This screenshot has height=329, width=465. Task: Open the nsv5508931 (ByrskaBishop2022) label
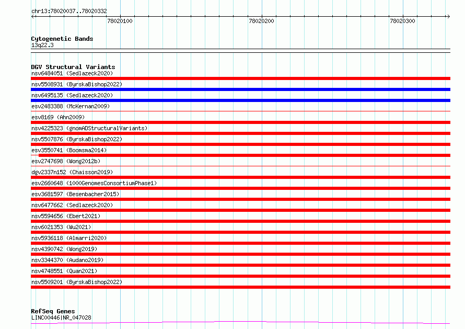point(77,84)
